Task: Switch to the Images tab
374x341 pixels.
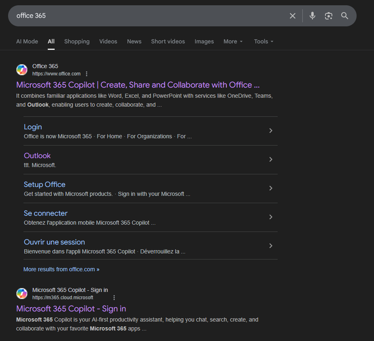Action: pyautogui.click(x=204, y=41)
